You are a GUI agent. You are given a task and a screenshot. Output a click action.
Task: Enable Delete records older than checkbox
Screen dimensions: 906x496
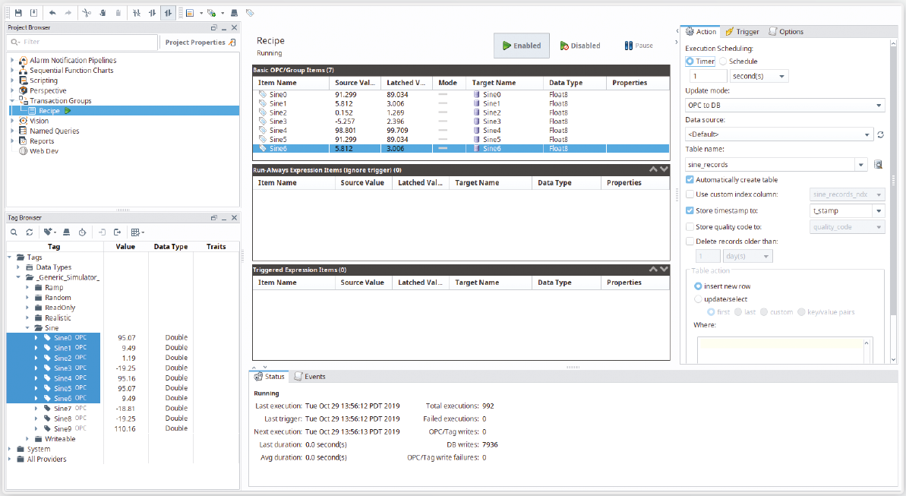coord(690,242)
